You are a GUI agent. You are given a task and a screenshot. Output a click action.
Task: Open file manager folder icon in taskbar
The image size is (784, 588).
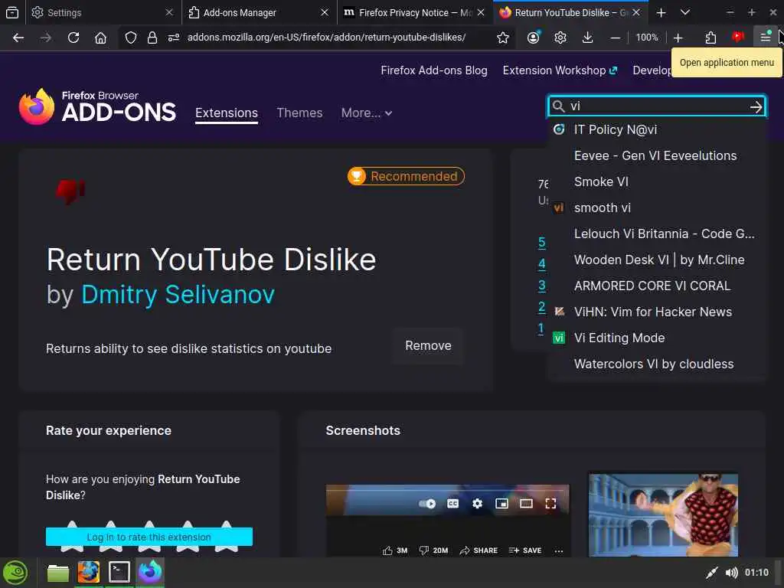(58, 573)
